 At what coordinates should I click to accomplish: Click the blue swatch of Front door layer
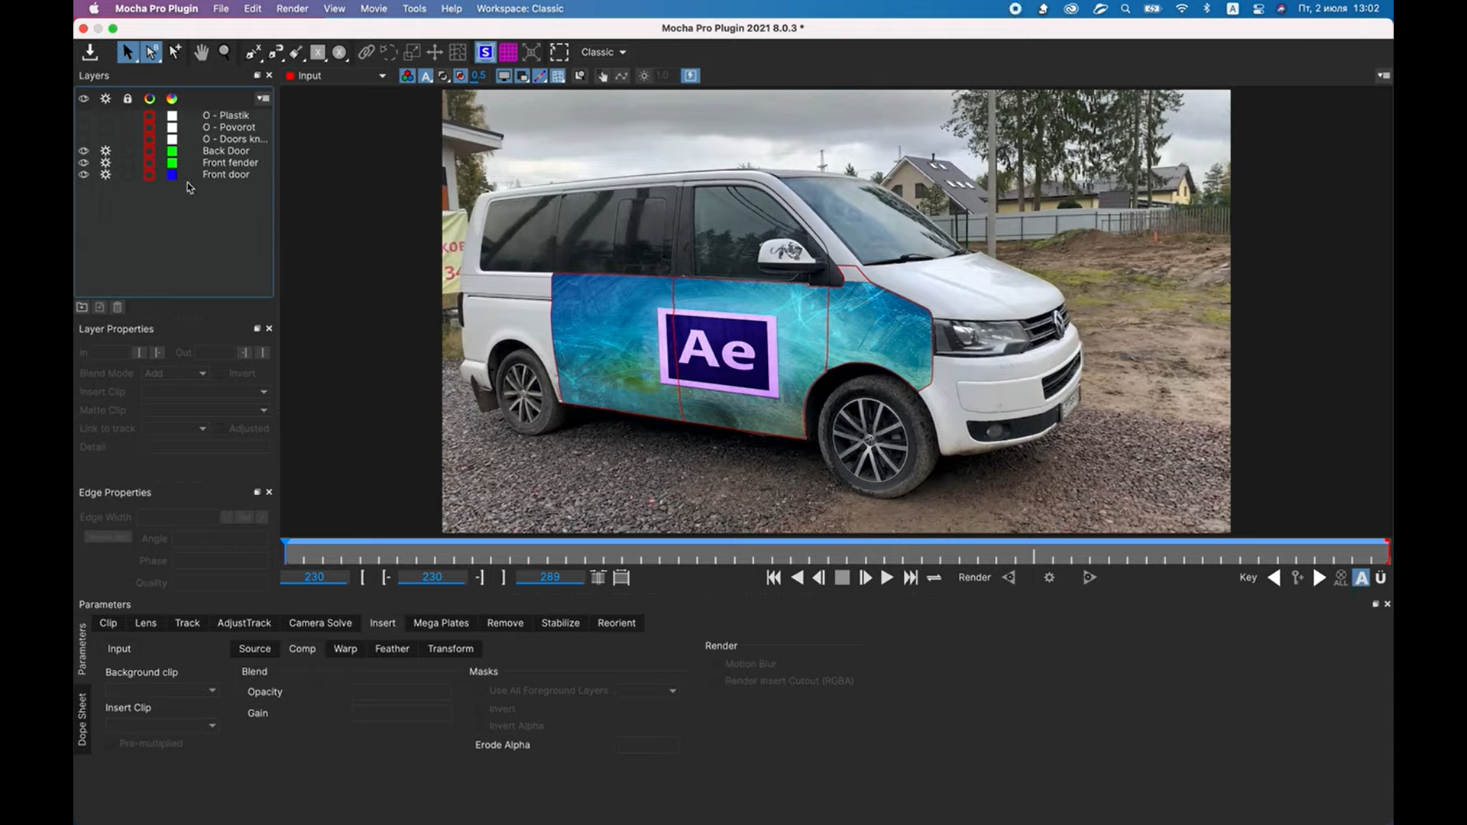(x=172, y=174)
